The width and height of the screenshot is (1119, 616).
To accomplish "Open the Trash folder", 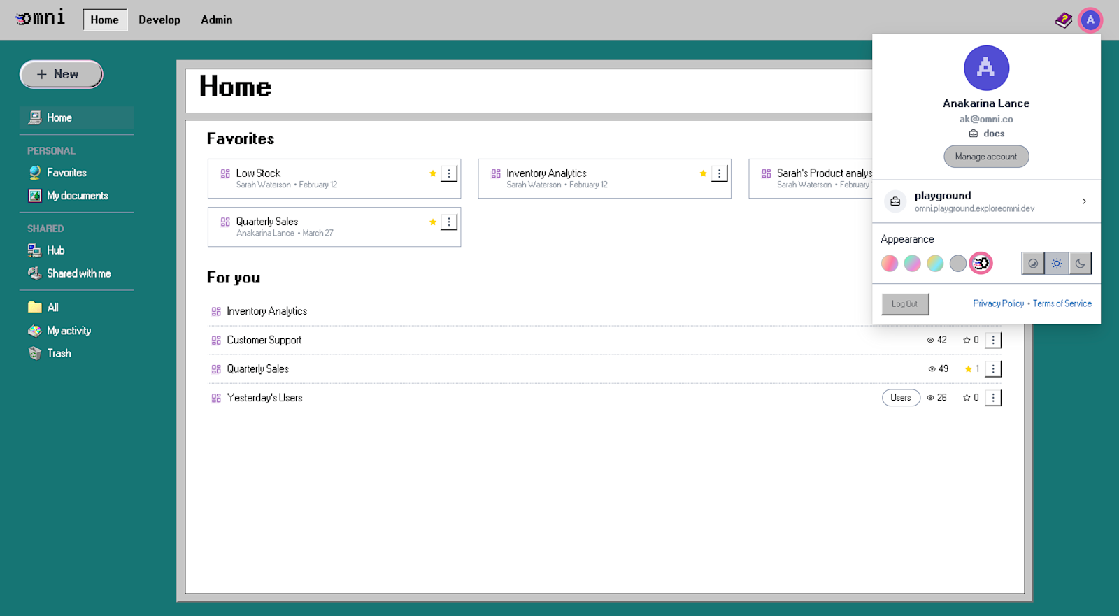I will click(x=59, y=354).
